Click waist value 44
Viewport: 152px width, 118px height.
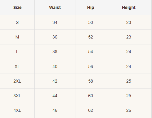tap(55, 96)
